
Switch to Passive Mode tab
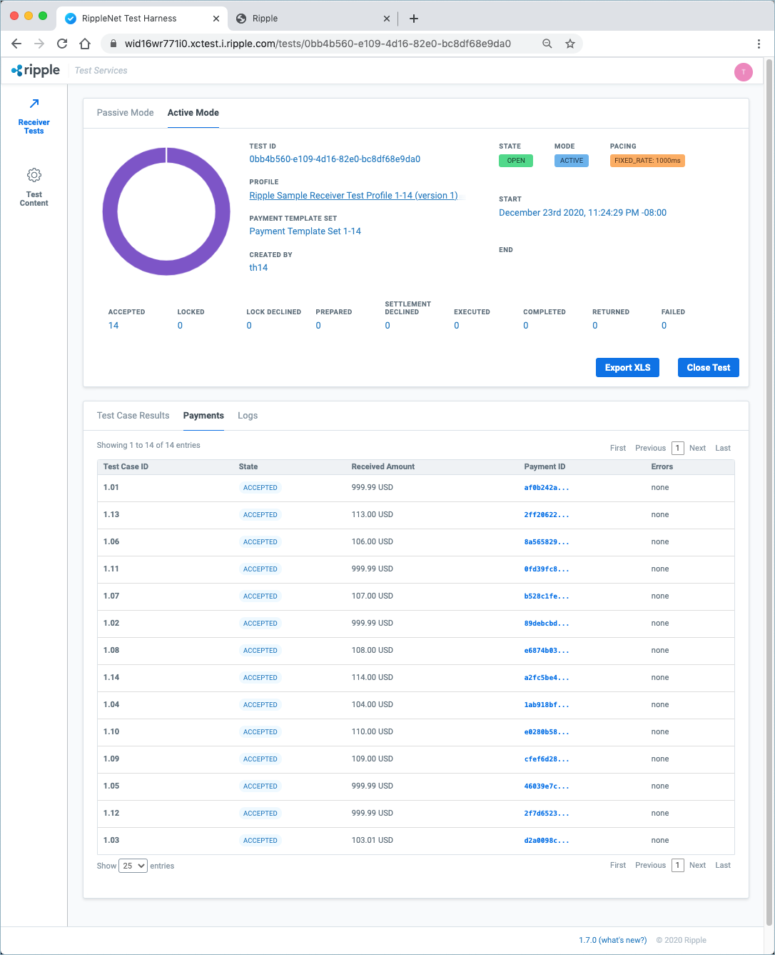coord(125,113)
